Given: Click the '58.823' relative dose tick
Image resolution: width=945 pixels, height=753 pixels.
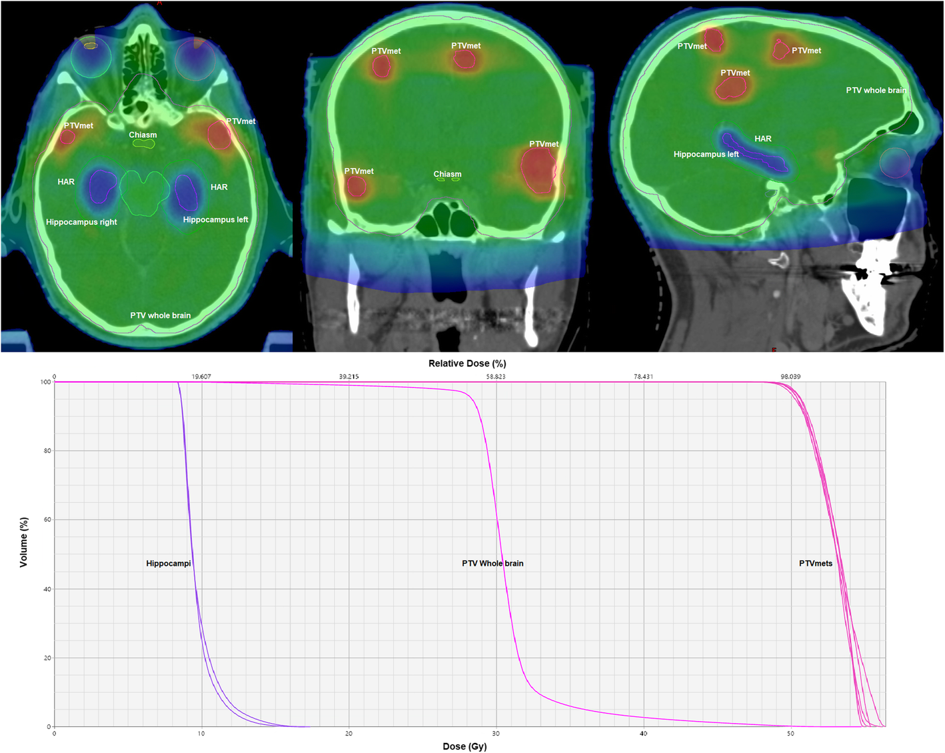Looking at the screenshot, I should 496,376.
